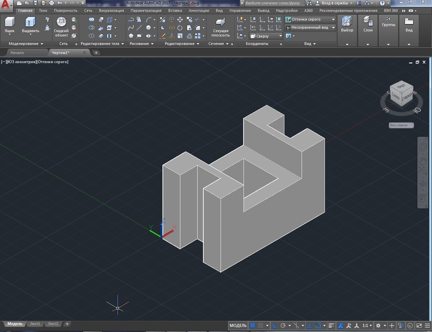Open the Layers (Слои) panel
The image size is (432, 332).
(368, 25)
